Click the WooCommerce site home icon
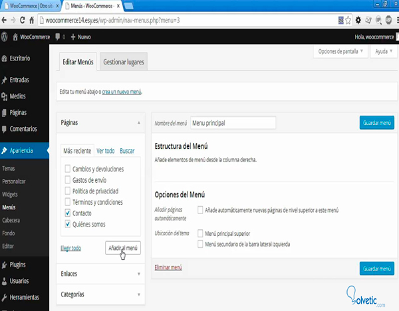Viewport: 399px width, 311px height. click(x=15, y=37)
